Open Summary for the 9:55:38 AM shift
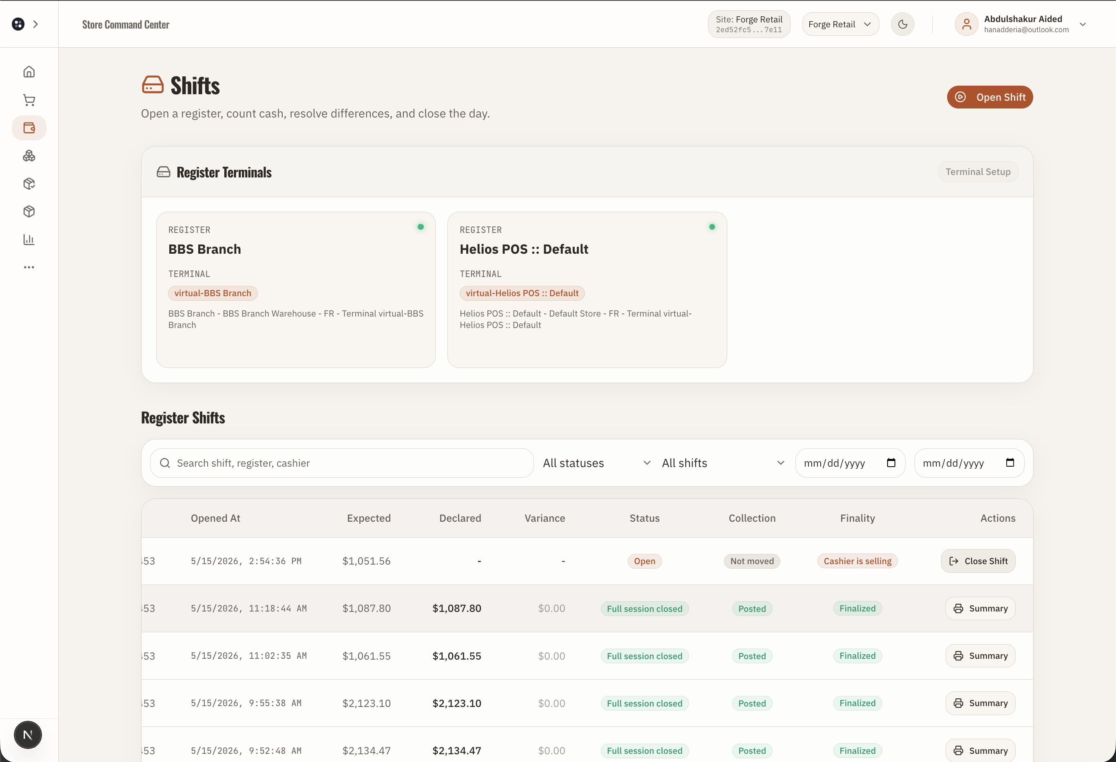1116x762 pixels. [x=980, y=703]
